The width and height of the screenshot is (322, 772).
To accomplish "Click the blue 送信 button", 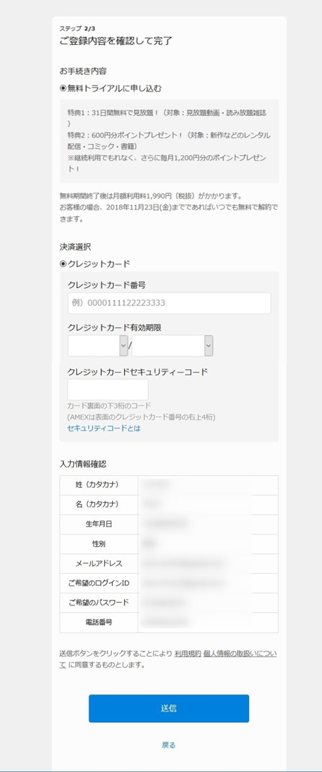I will coord(169,708).
